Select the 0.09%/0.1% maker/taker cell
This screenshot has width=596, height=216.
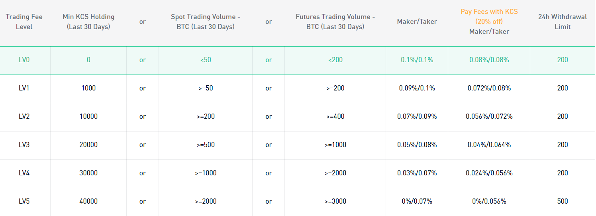[x=417, y=88]
